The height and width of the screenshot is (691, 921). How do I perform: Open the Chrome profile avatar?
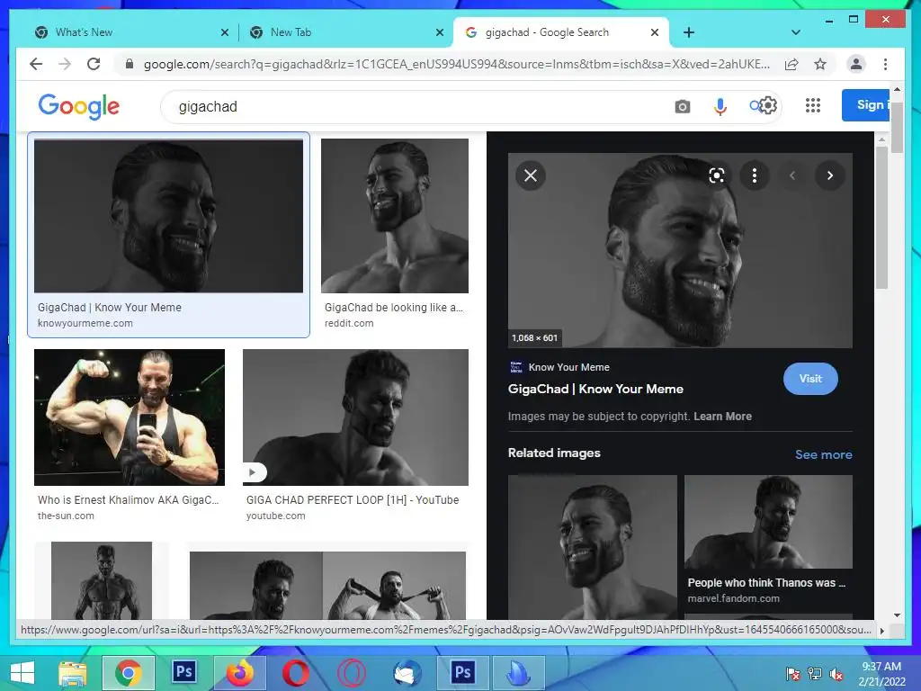(856, 64)
